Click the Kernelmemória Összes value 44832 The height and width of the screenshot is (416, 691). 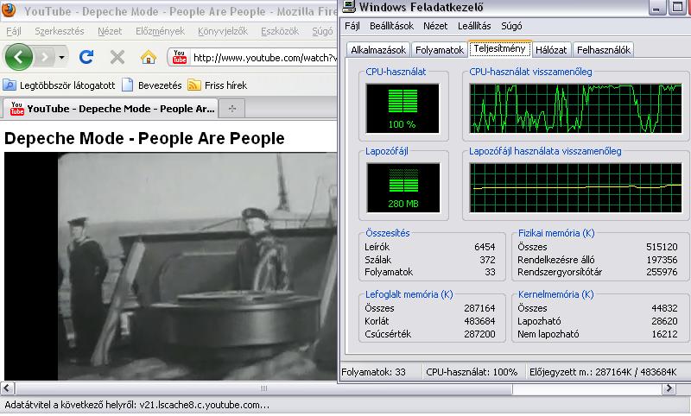click(x=664, y=308)
